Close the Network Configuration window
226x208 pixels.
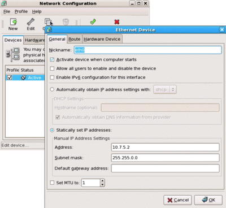tap(145, 3)
